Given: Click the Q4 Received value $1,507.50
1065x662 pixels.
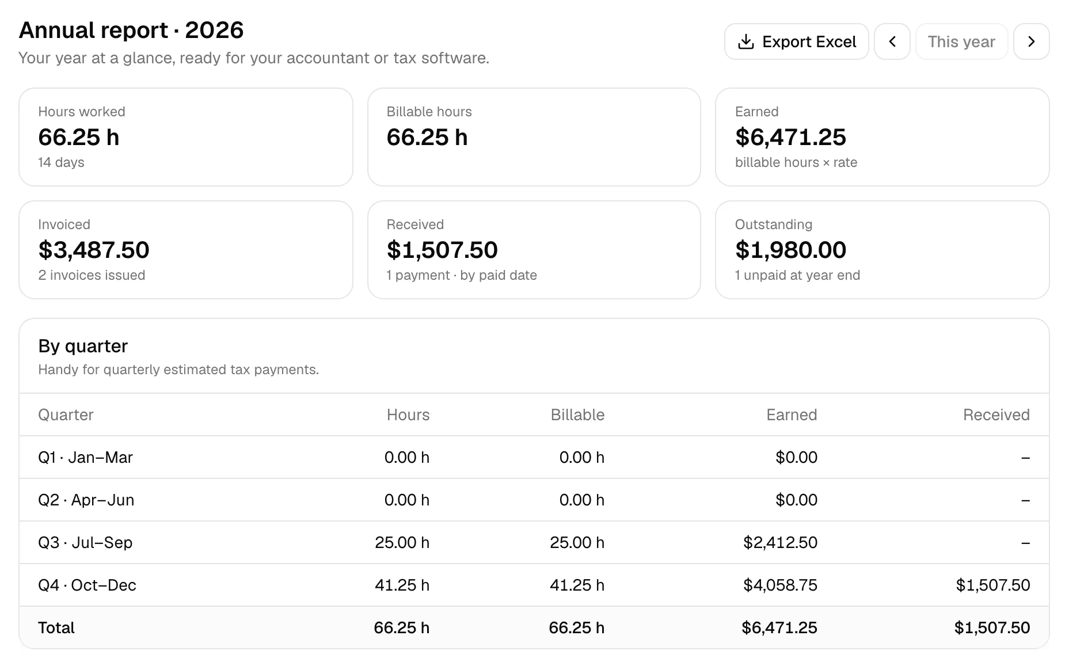Looking at the screenshot, I should point(993,585).
